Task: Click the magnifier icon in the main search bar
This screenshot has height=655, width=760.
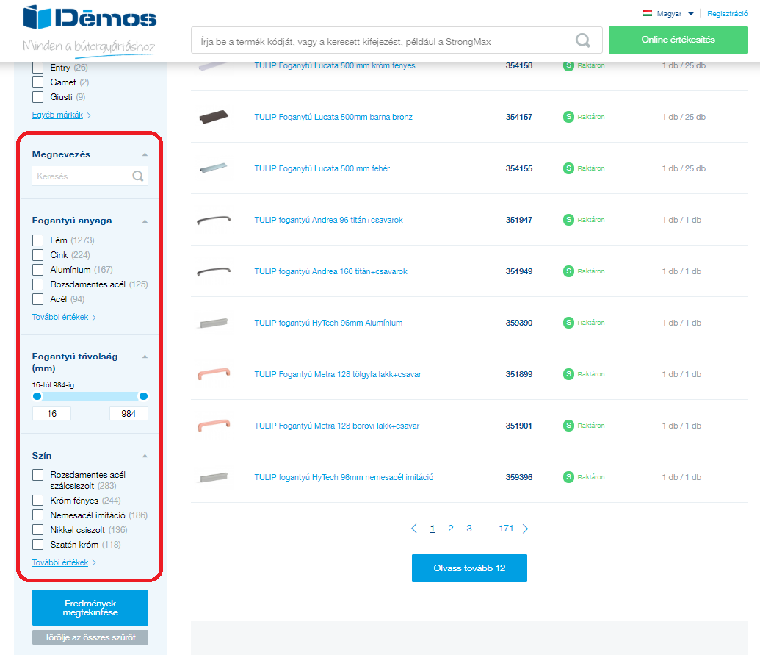Action: [x=583, y=40]
